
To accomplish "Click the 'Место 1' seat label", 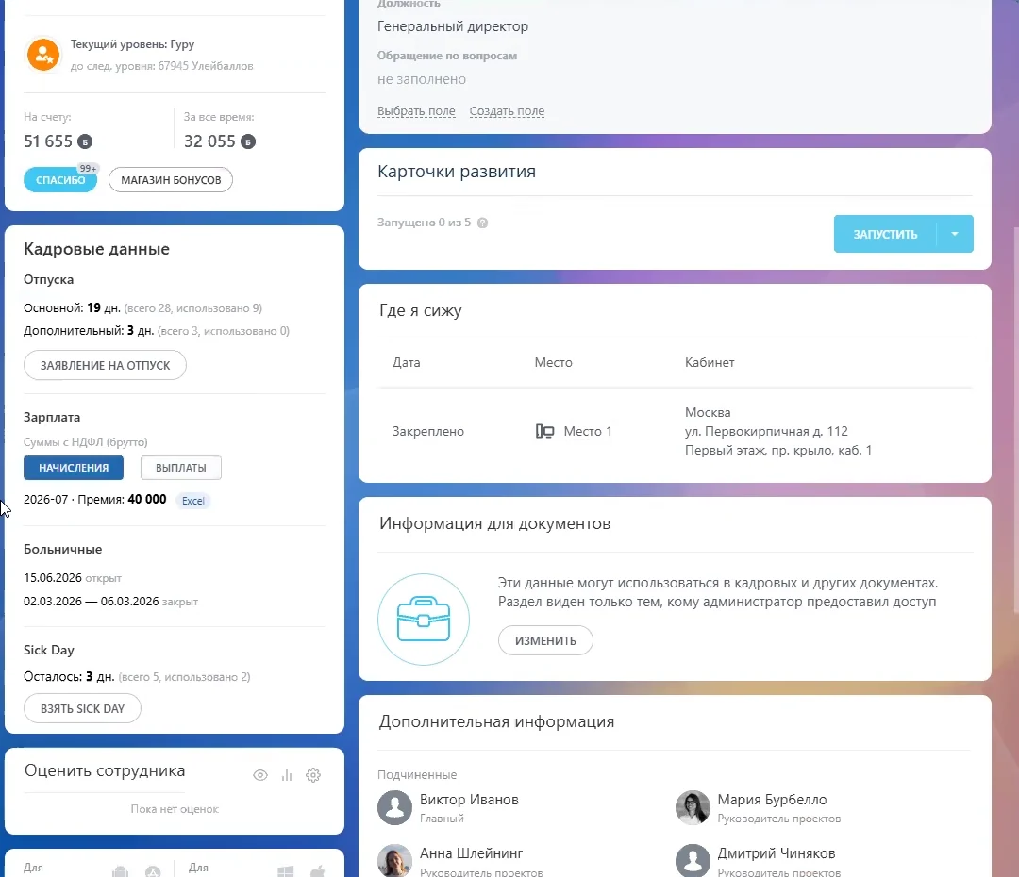I will (x=588, y=431).
